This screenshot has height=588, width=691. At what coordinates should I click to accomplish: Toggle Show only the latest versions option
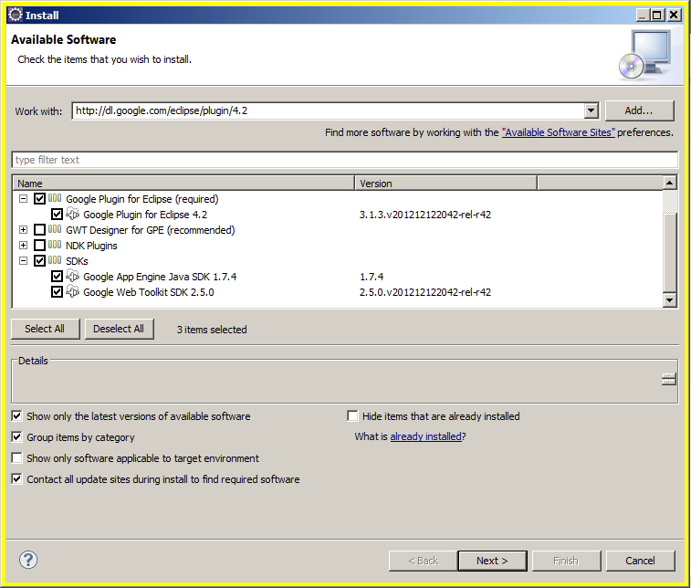point(16,415)
